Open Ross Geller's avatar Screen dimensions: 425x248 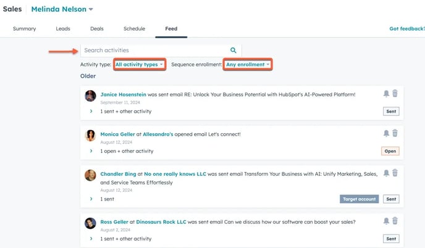90,223
